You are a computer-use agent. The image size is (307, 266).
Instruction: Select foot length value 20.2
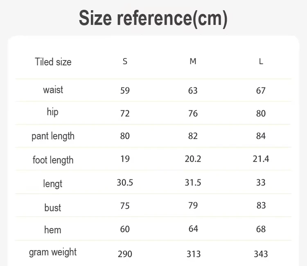pyautogui.click(x=193, y=159)
